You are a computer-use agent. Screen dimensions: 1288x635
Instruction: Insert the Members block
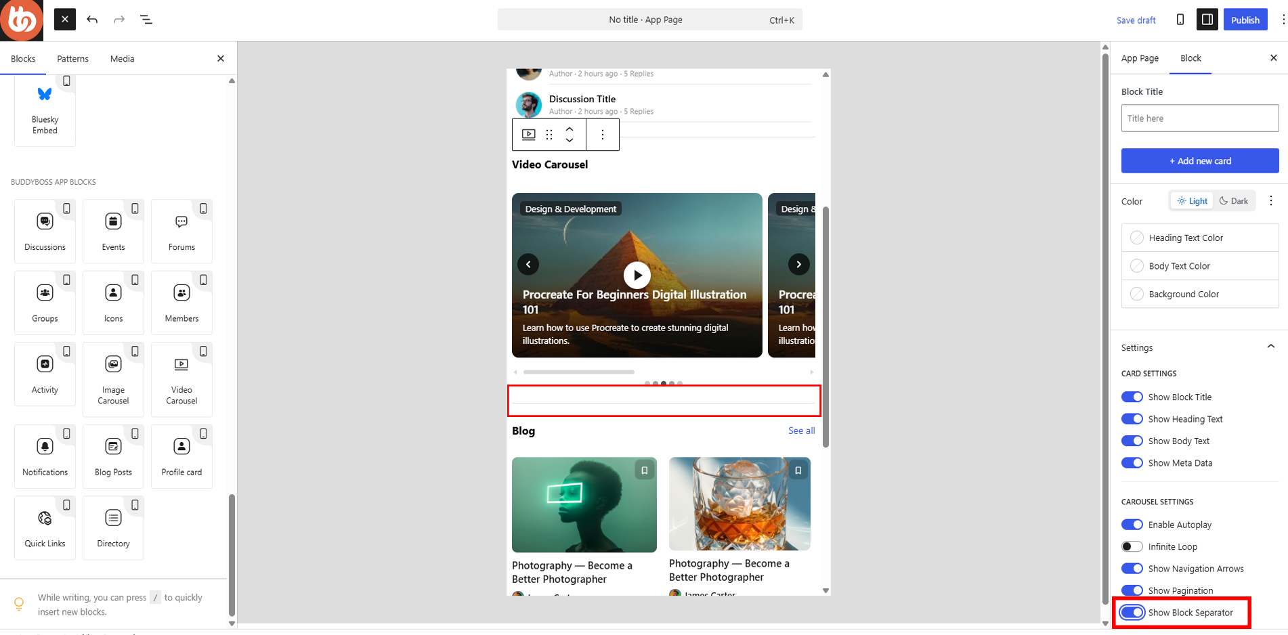click(181, 302)
